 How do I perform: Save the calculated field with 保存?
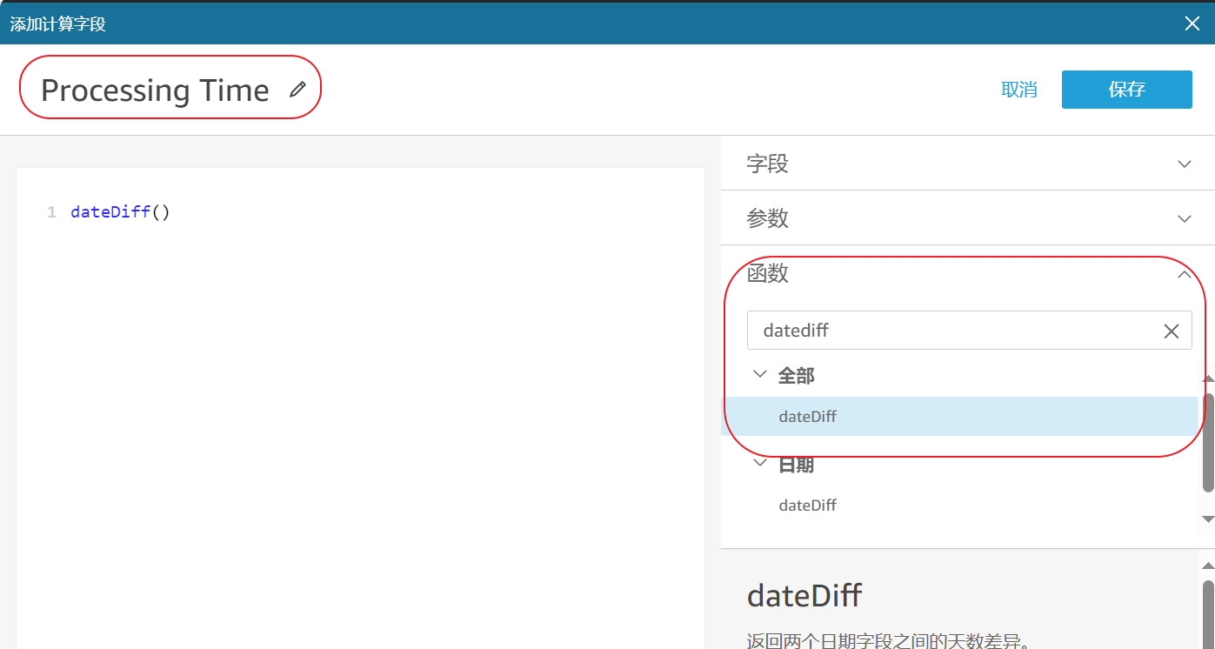[x=1126, y=90]
